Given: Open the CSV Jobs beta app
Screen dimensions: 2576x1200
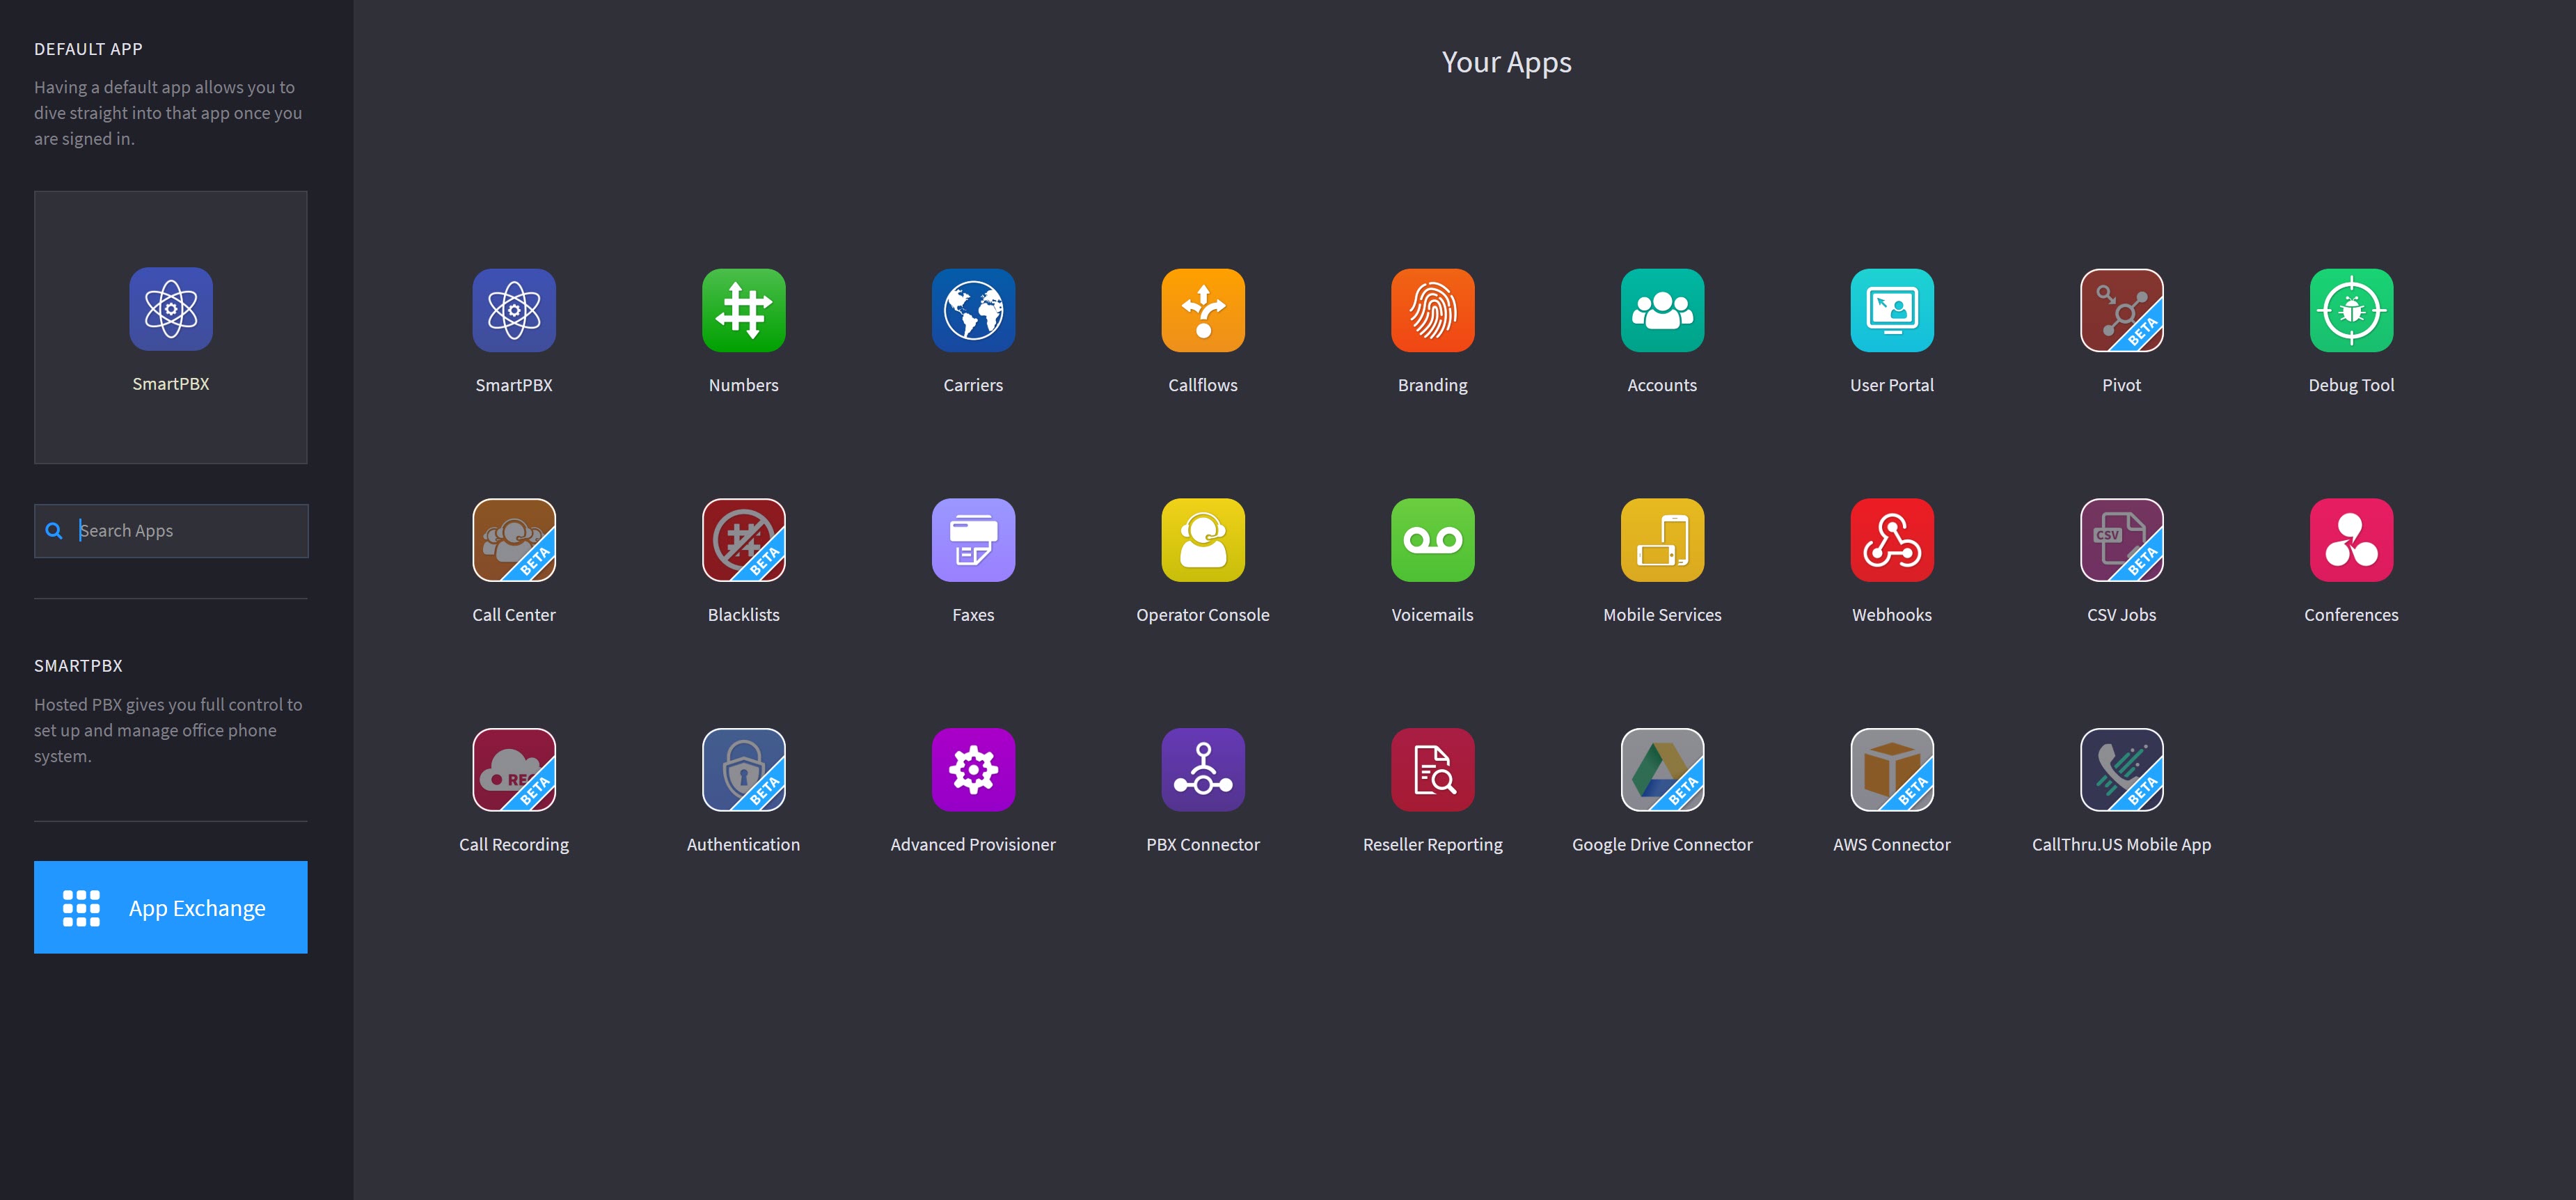Looking at the screenshot, I should tap(2121, 540).
